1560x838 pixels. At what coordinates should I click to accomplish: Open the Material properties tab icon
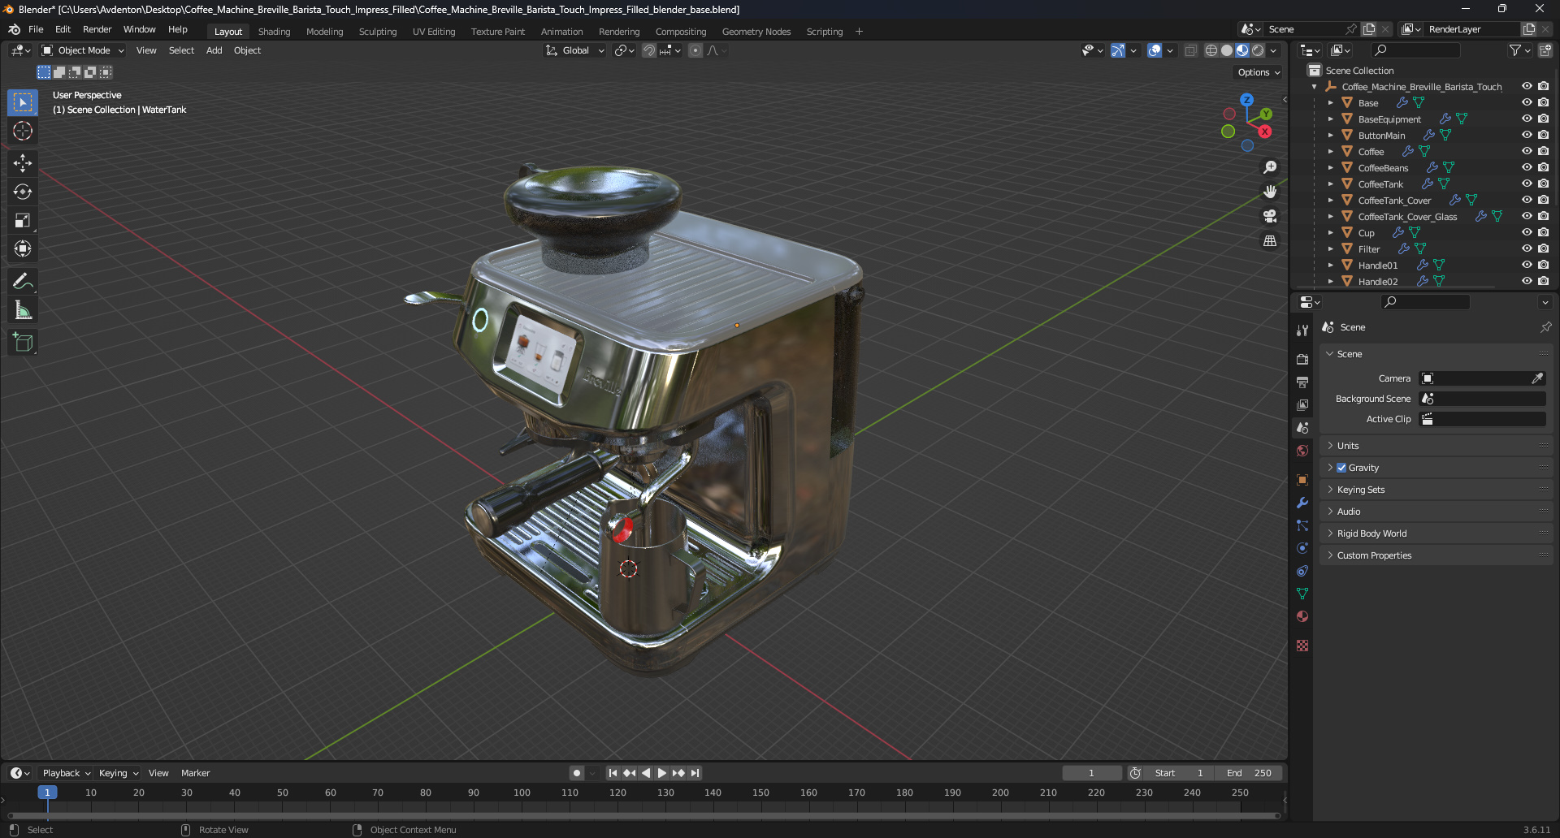(1302, 616)
